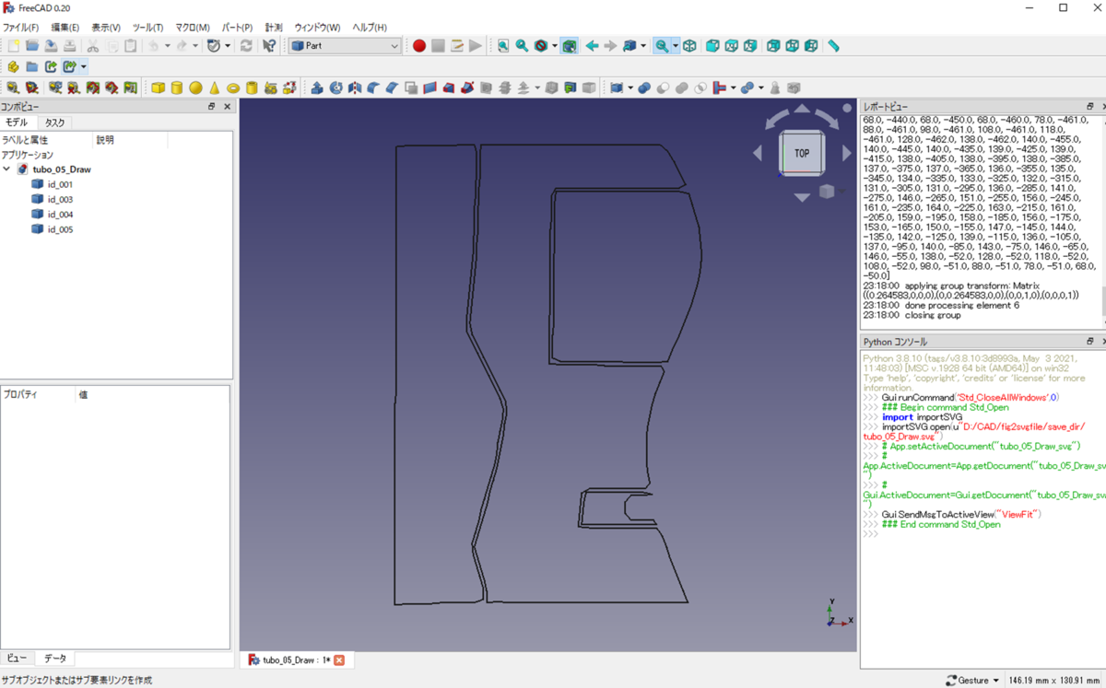Open the ヘルプ(H) menu
Viewport: 1106px width, 688px height.
370,28
